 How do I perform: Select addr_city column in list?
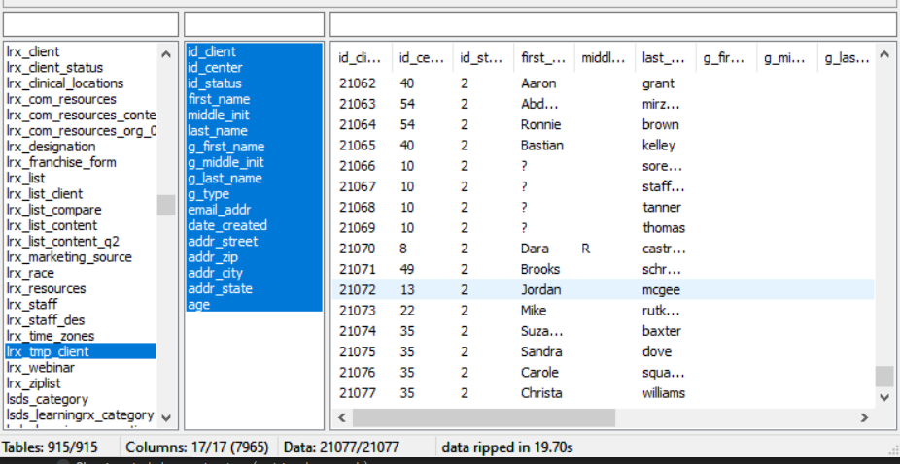pos(255,273)
